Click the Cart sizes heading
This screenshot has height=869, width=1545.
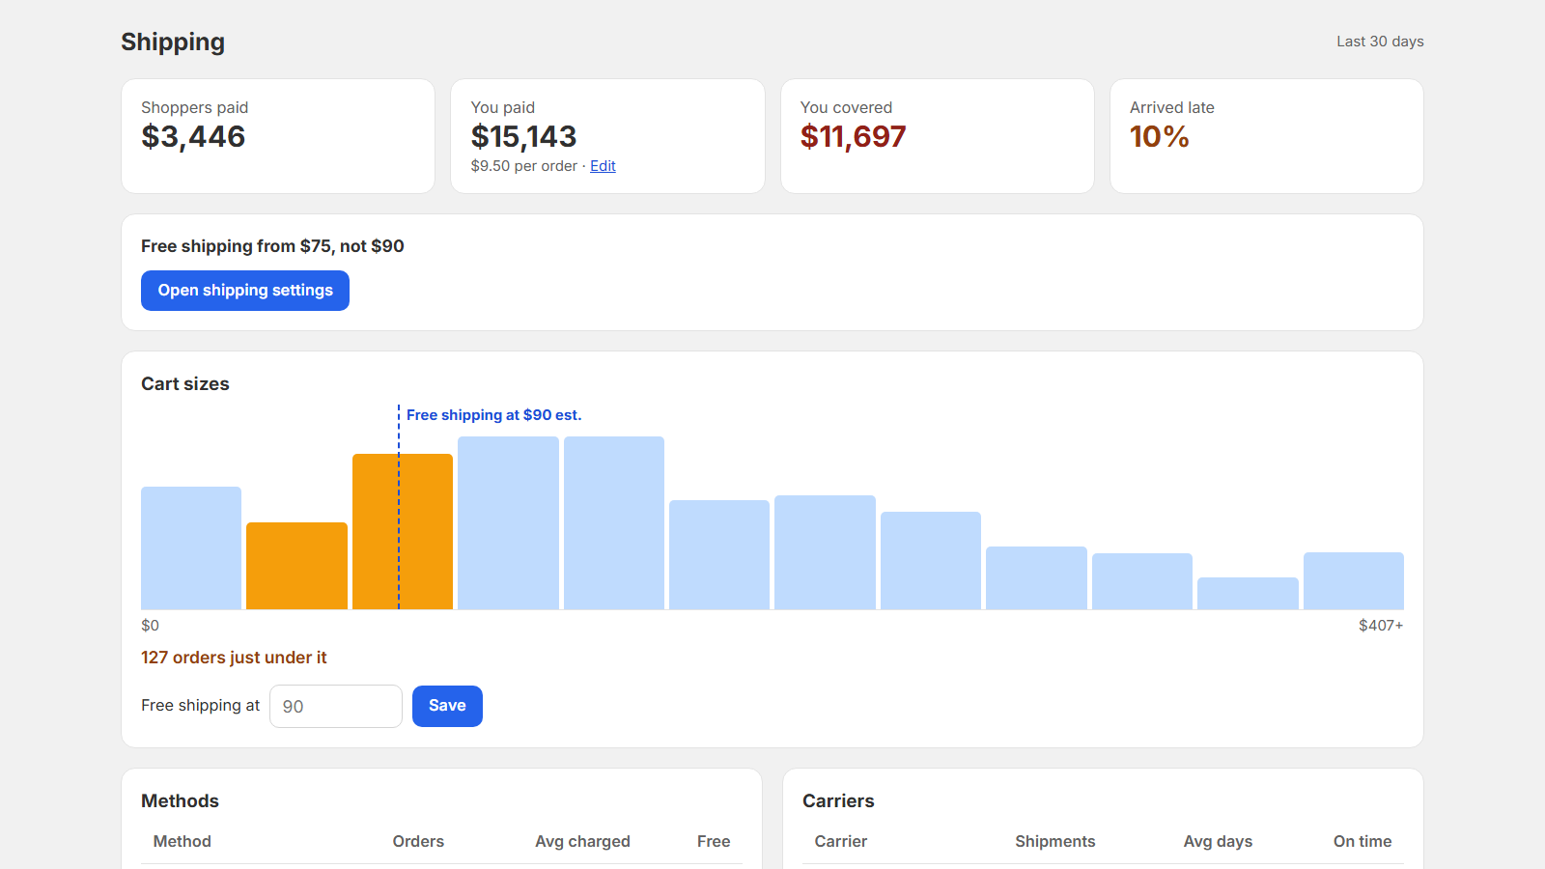[x=185, y=383]
